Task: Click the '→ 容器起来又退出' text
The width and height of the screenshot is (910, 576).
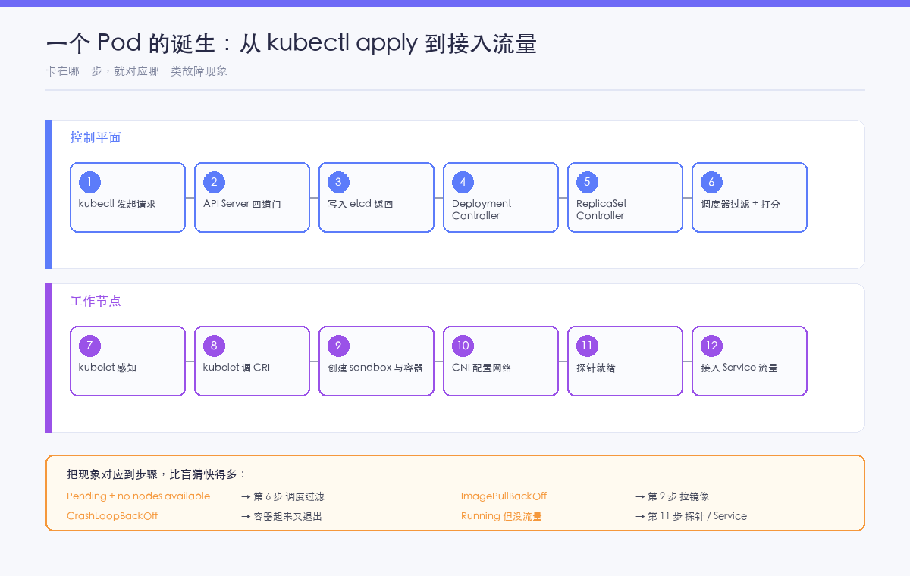Action: (x=281, y=516)
